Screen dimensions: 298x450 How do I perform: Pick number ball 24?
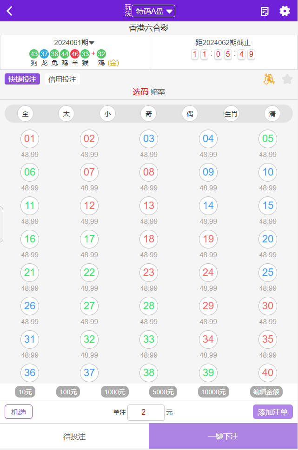(208, 272)
